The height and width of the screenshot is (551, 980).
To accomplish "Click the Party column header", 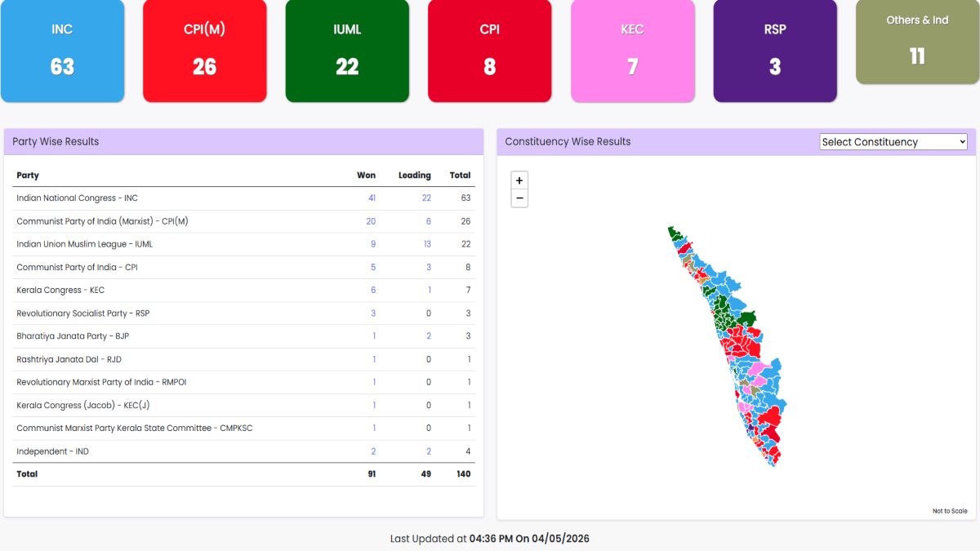I will tap(28, 176).
